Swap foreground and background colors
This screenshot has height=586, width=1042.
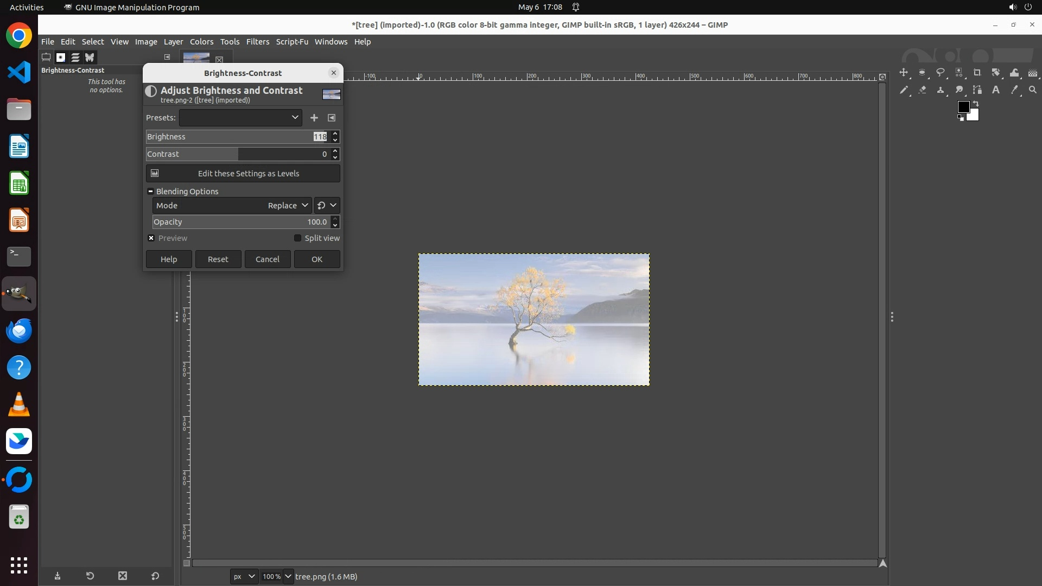click(976, 103)
